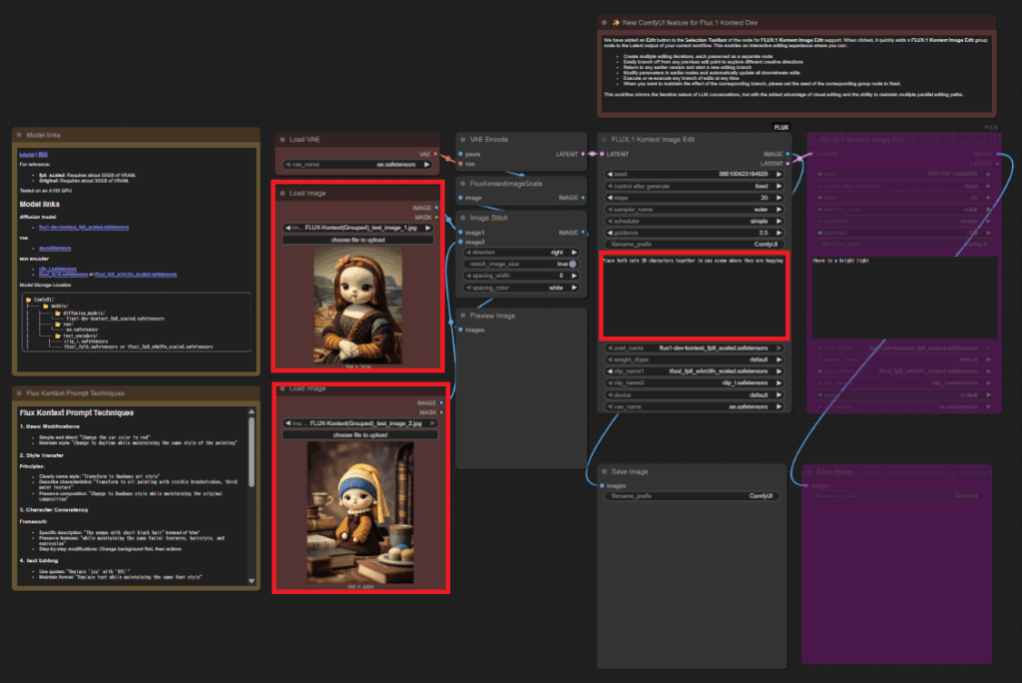Image resolution: width=1022 pixels, height=683 pixels.
Task: Click the prompt text box in gray Kontext node
Action: [x=694, y=296]
